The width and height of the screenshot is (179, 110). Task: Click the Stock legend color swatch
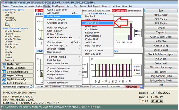(135, 67)
